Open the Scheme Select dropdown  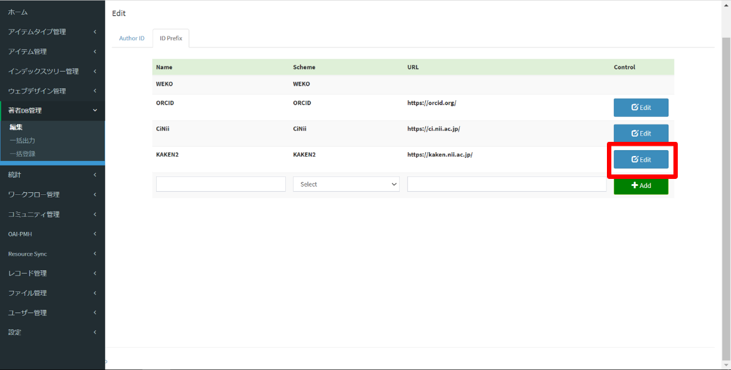346,184
